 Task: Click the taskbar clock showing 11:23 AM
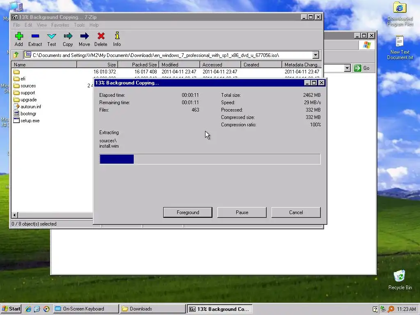[x=406, y=309]
